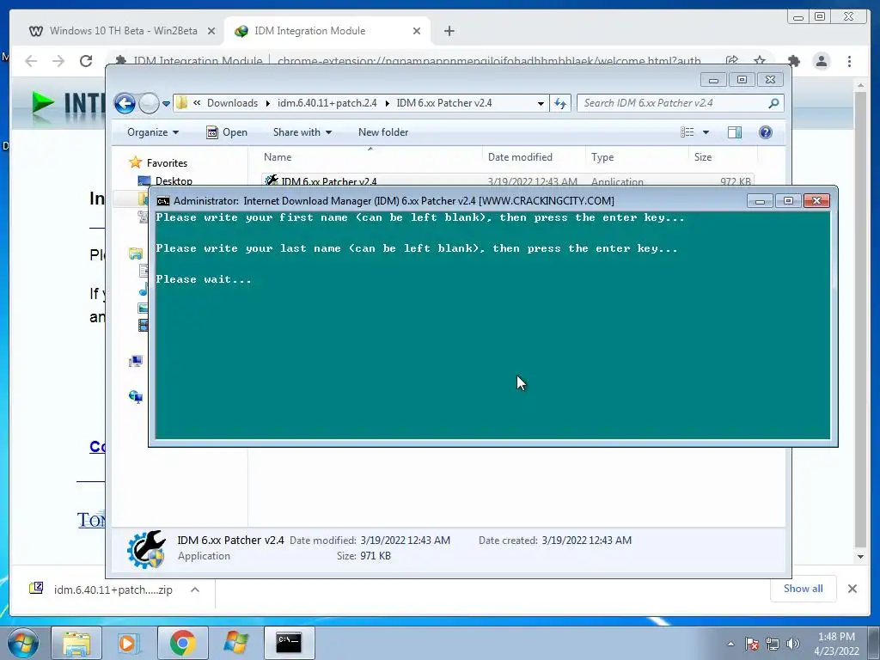Open Explorer help icon
This screenshot has height=660, width=880.
[x=766, y=132]
